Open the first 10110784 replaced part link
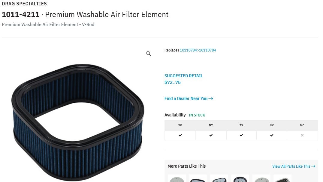The width and height of the screenshot is (323, 182). (x=188, y=50)
